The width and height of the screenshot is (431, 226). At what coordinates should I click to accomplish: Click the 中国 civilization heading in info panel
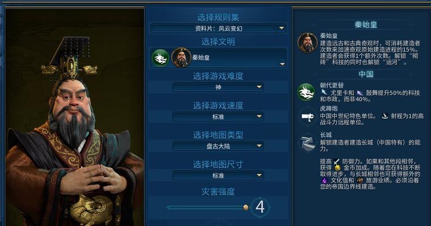tap(366, 74)
